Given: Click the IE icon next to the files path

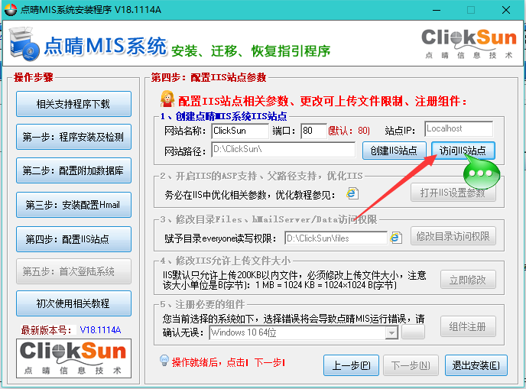Looking at the screenshot, I should pos(396,237).
